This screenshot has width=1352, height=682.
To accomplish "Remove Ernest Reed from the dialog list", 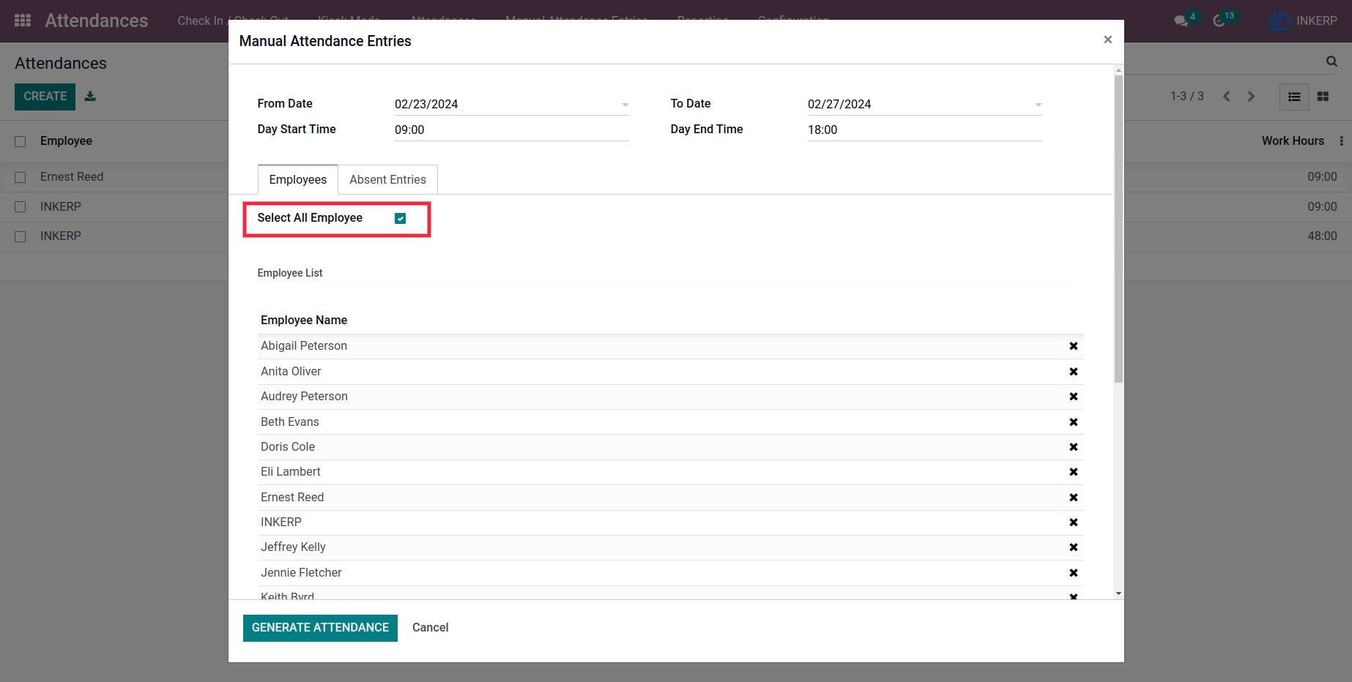I will (x=1073, y=498).
